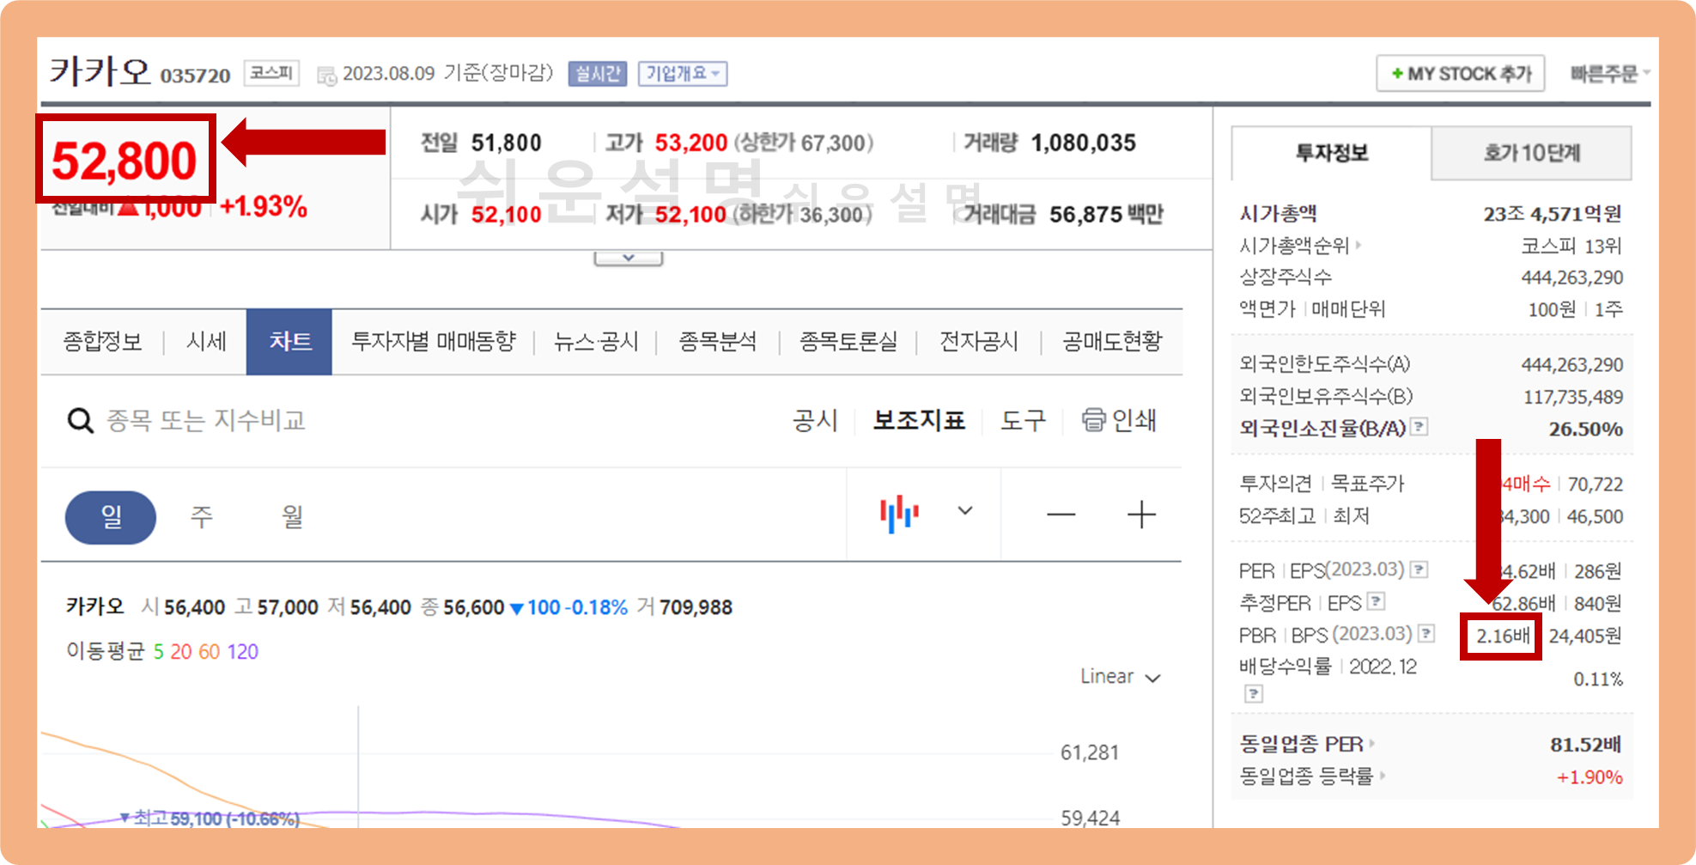1696x865 pixels.
Task: Switch to the 종합정보 tab
Action: click(x=102, y=342)
